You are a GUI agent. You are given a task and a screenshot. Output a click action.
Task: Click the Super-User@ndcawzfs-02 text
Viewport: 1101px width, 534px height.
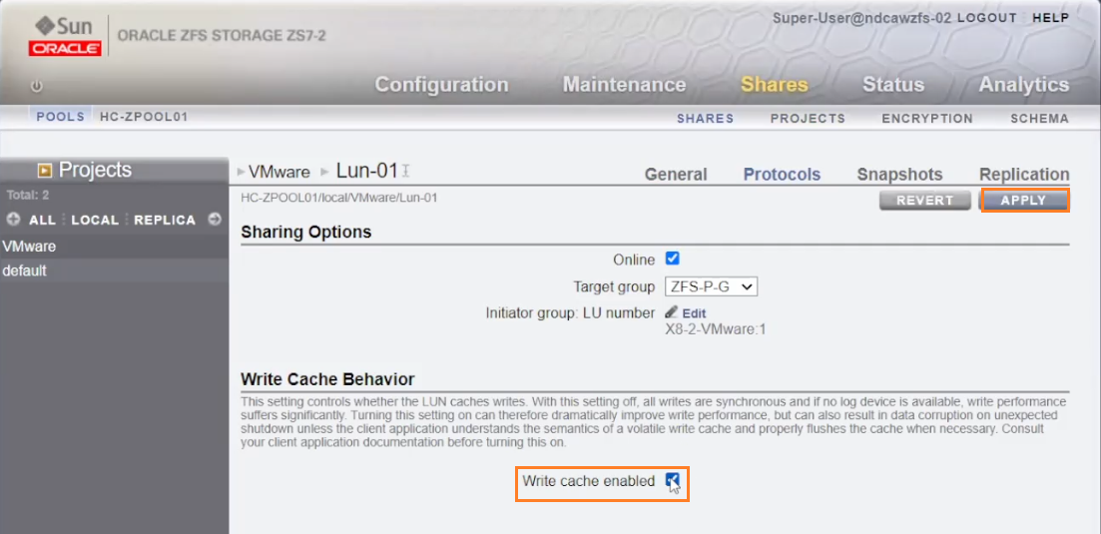click(x=862, y=18)
